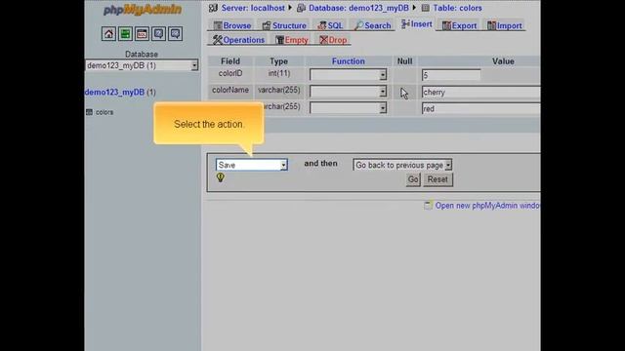This screenshot has width=625, height=351.
Task: Click Open new phpMyAdmin window link
Action: coord(487,206)
